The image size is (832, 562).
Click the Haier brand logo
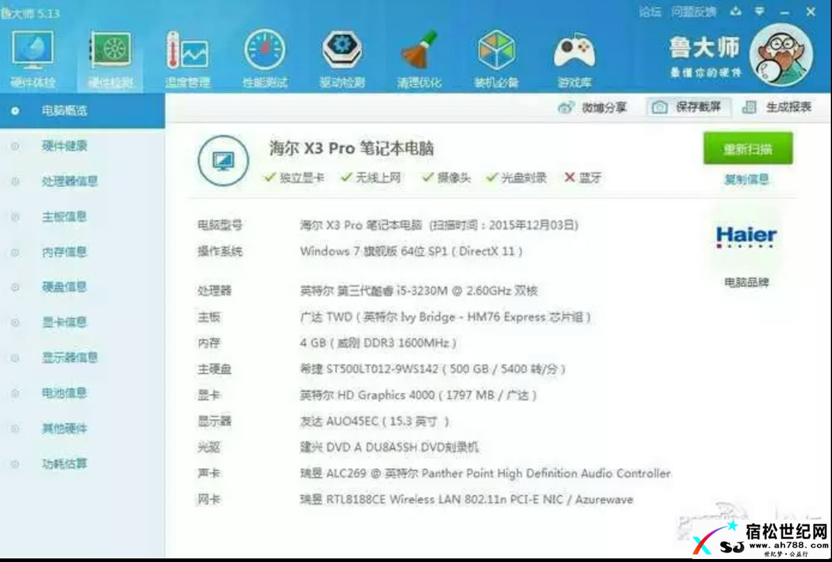pyautogui.click(x=746, y=236)
